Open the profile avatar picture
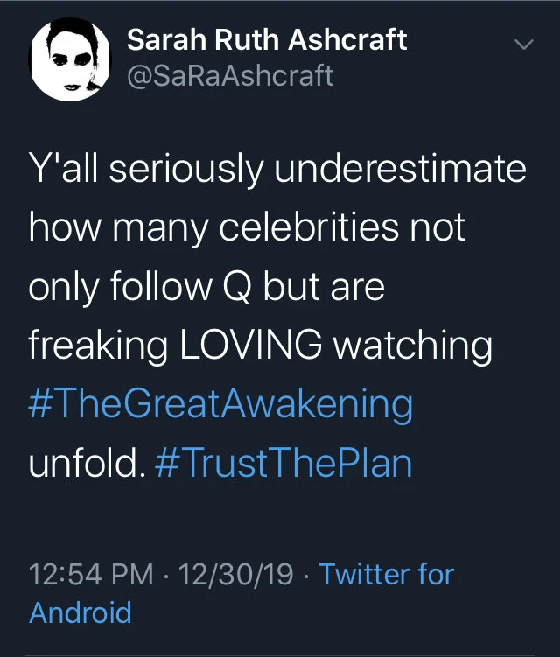 coord(69,58)
